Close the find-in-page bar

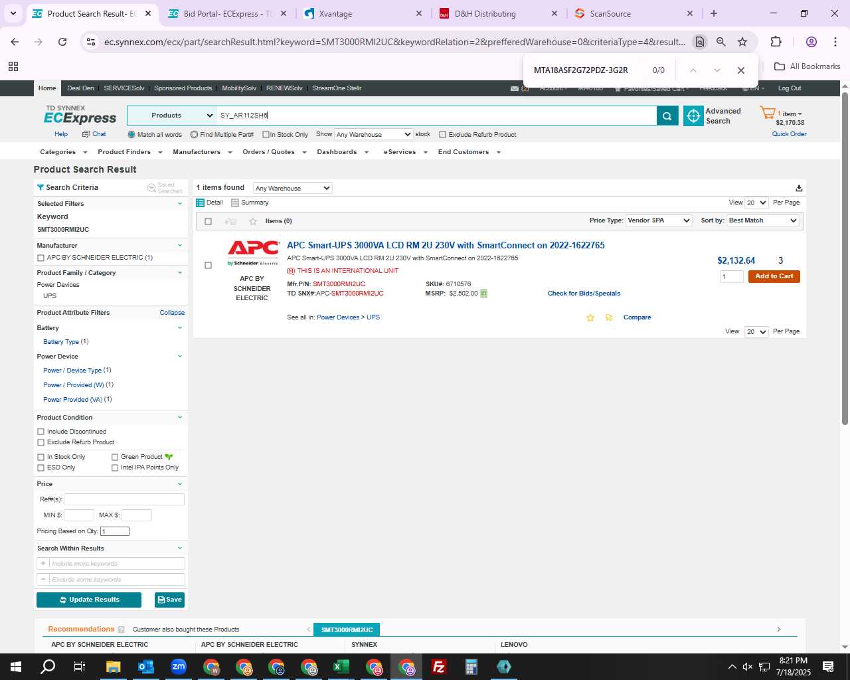coord(741,70)
